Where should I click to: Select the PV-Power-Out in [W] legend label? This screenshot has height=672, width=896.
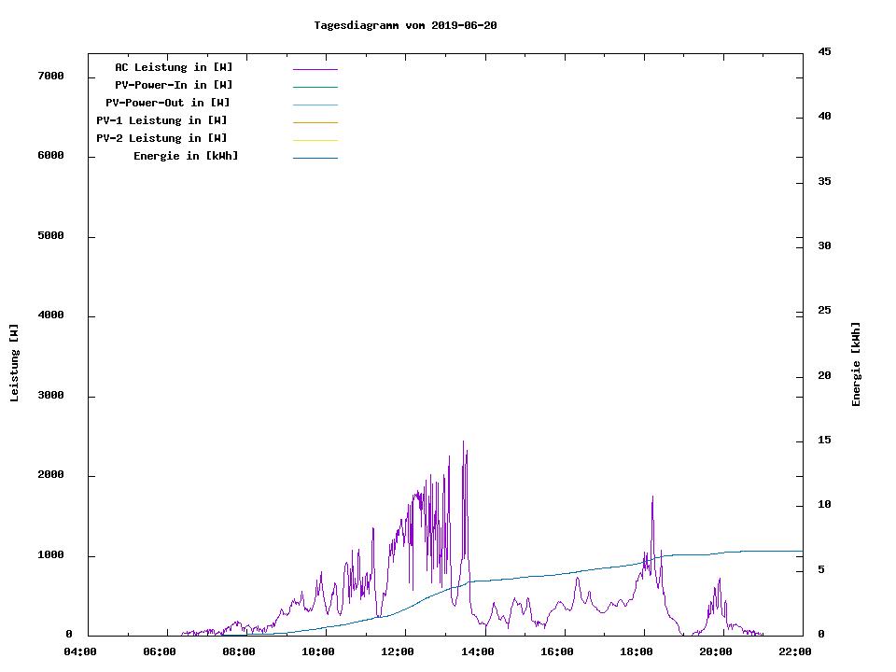[x=168, y=103]
